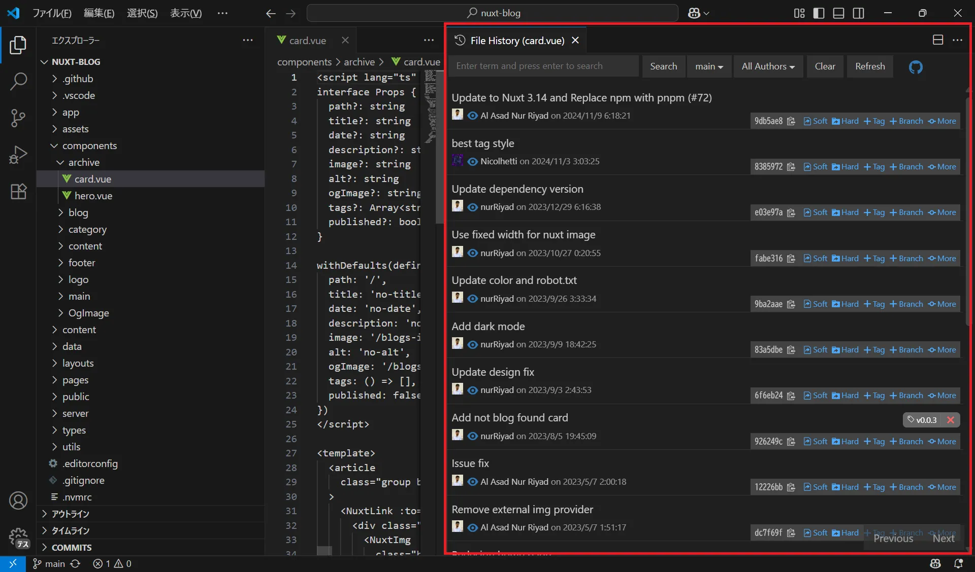Open Run and Debug view

point(18,155)
